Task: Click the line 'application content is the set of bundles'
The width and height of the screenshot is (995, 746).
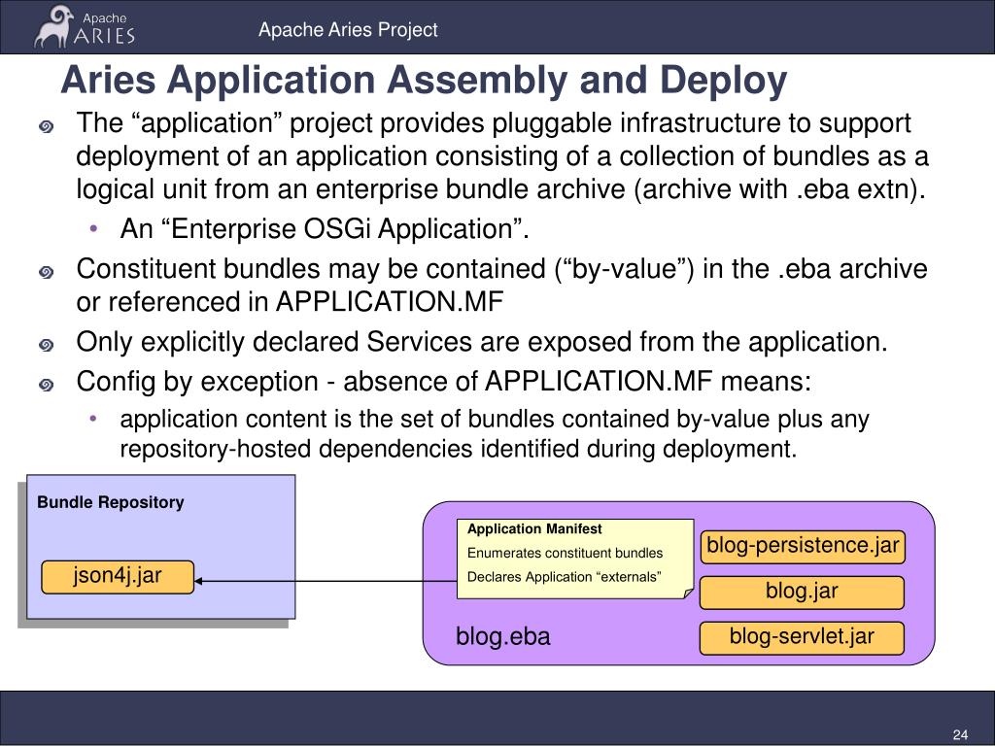Action: [495, 420]
